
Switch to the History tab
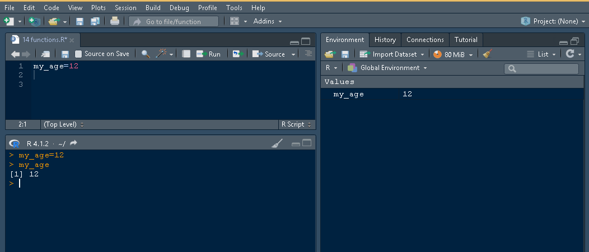[x=385, y=40]
